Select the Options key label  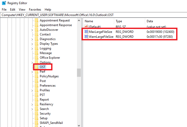click(45, 62)
